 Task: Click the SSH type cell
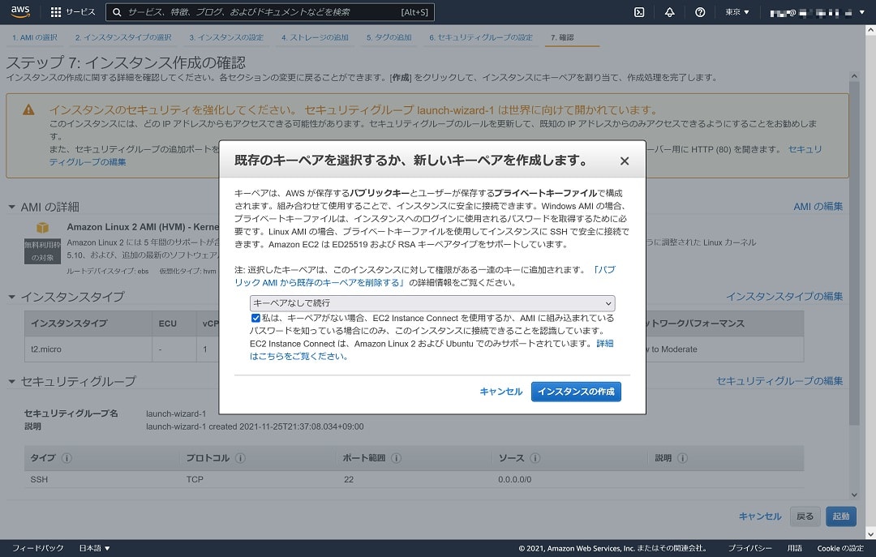[39, 479]
